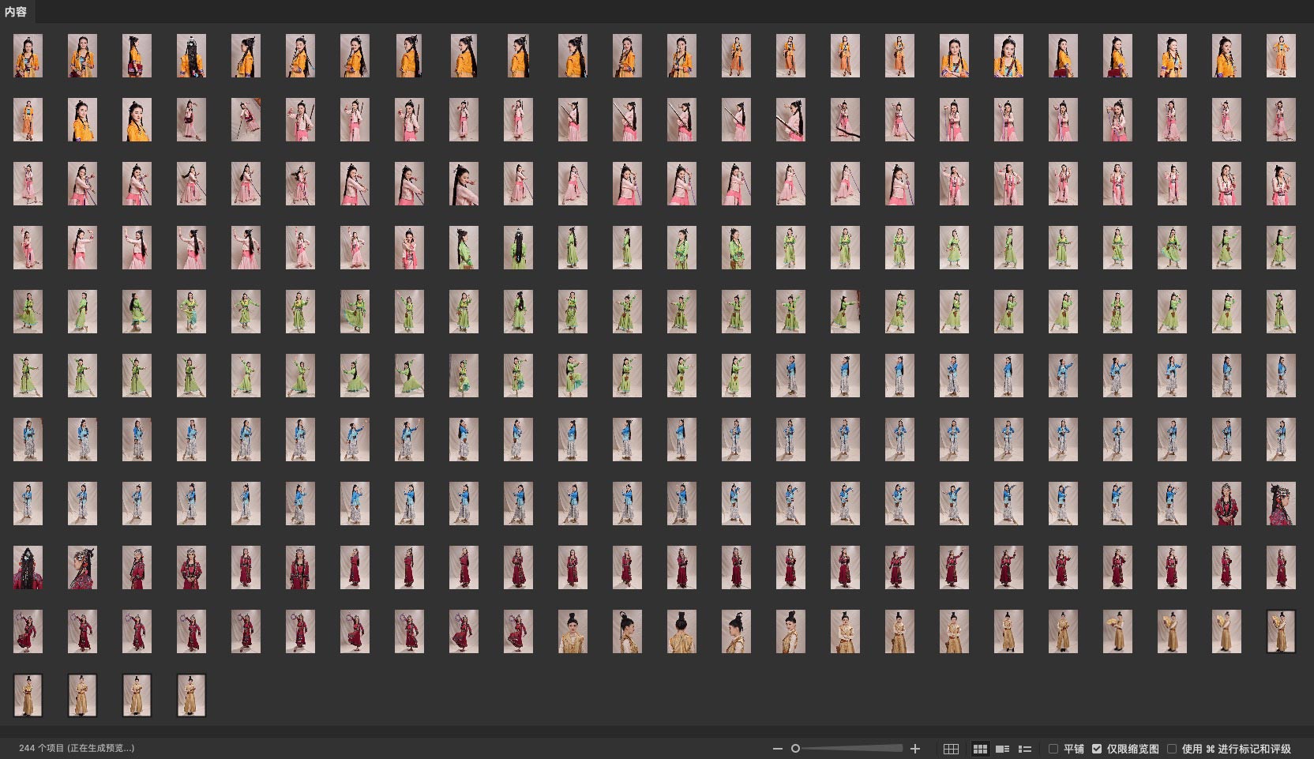Viewport: 1314px width, 759px height.
Task: Click the highlighted gold-costume thumbnail ending row ten
Action: tap(1280, 631)
